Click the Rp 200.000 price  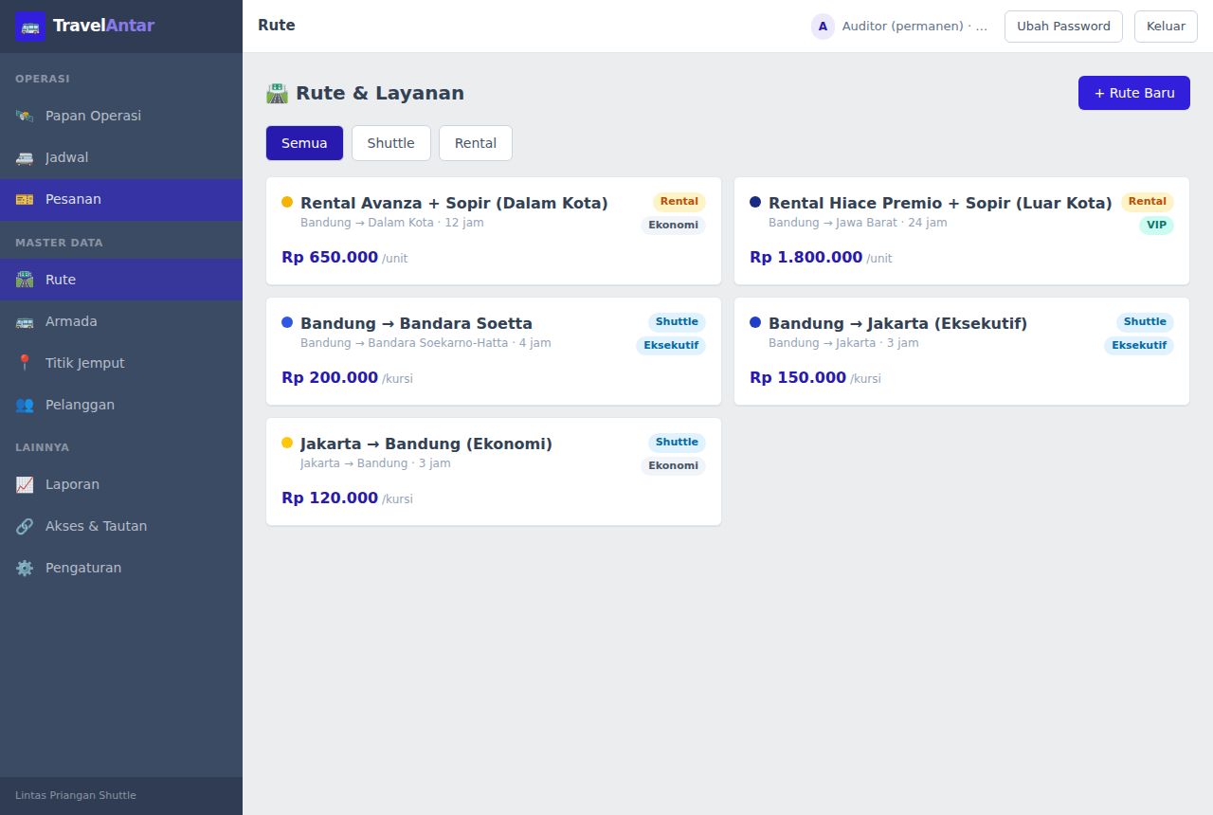click(x=330, y=377)
